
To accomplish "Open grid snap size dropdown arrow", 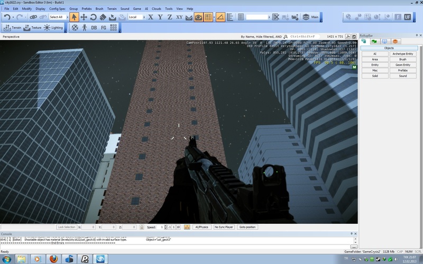I will (214, 17).
